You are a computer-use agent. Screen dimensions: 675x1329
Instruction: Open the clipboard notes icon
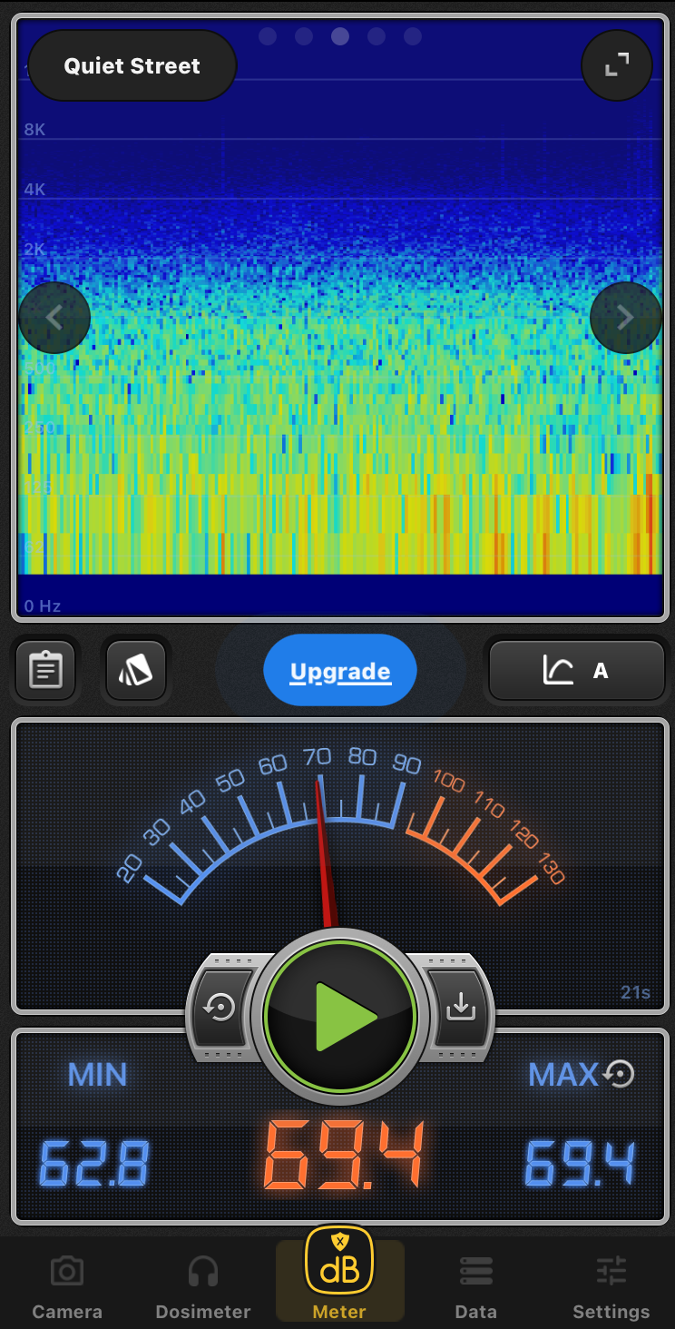pos(45,671)
